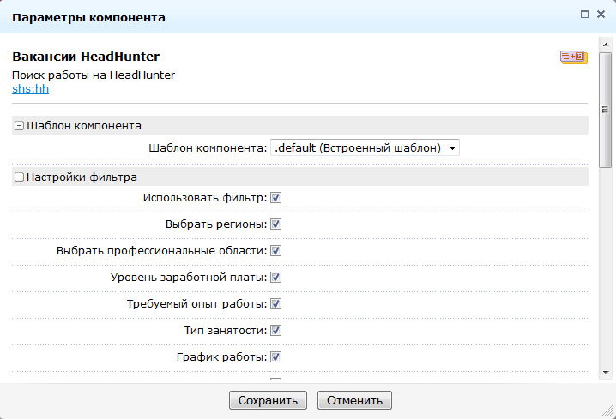The width and height of the screenshot is (616, 419).
Task: Maximize the component parameters dialog
Action: click(x=584, y=15)
